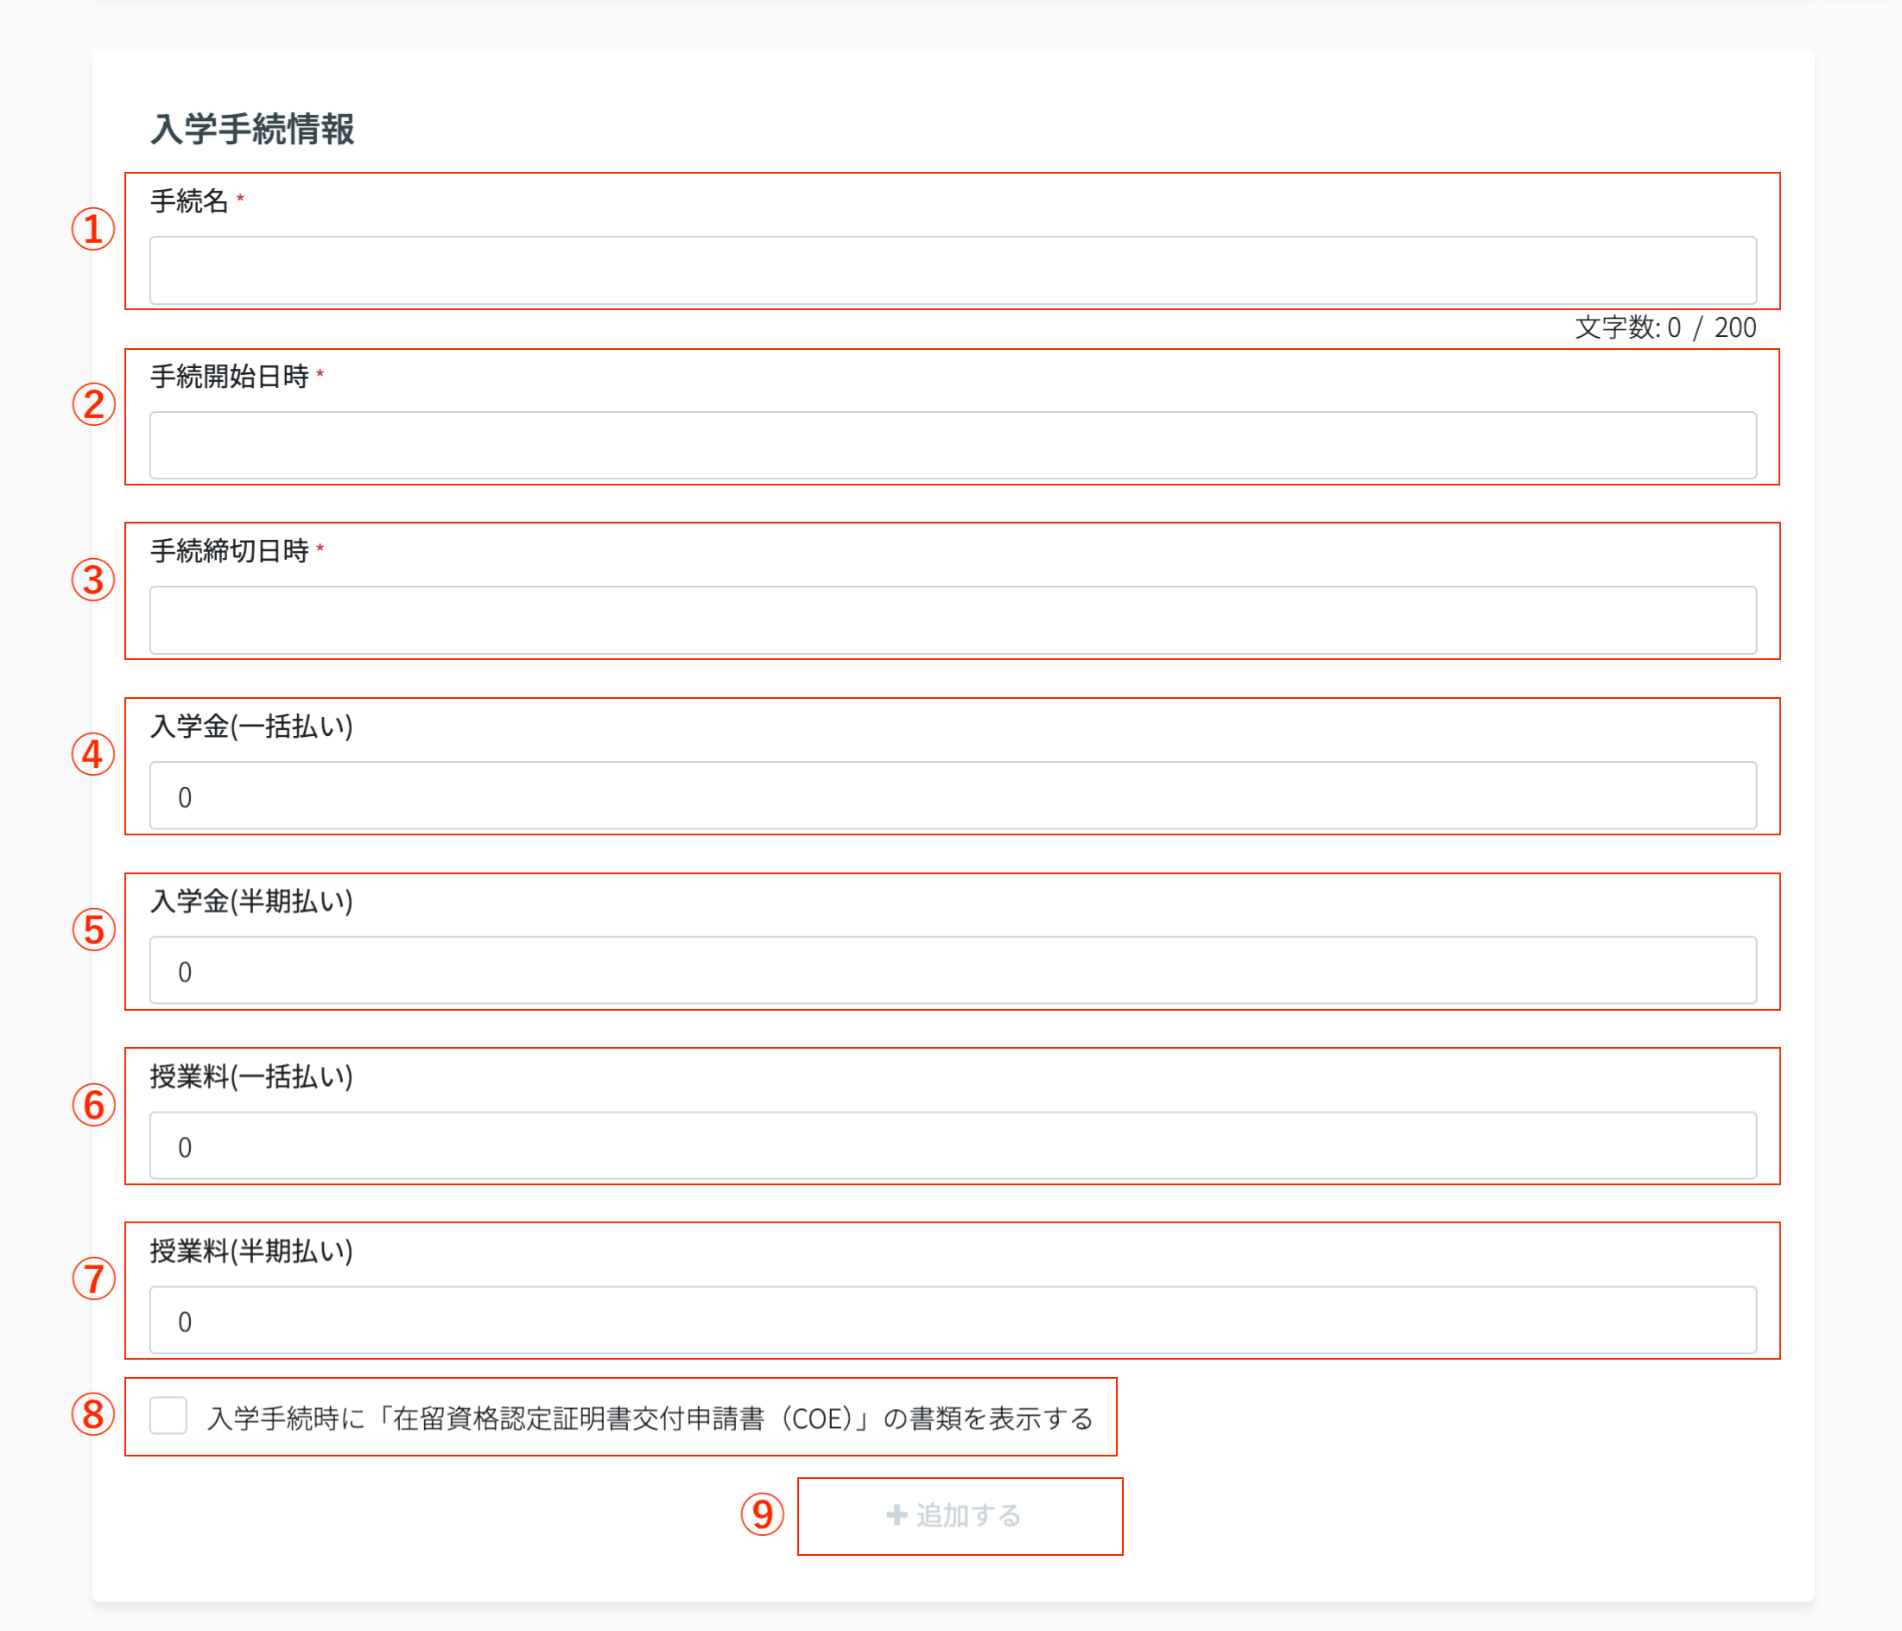Click the 入学金(一括払い) field label
The height and width of the screenshot is (1631, 1902).
251,726
